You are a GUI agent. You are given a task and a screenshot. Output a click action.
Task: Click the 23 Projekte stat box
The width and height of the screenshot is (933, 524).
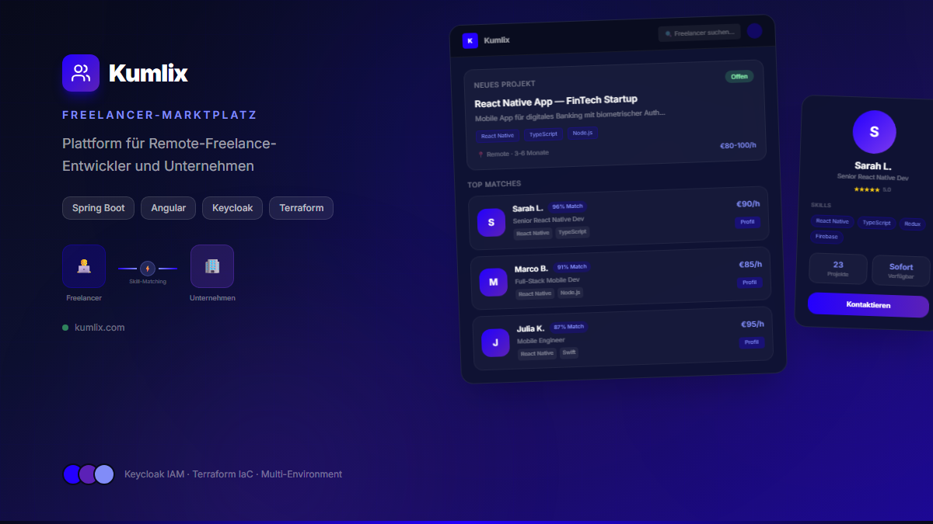[x=838, y=269]
